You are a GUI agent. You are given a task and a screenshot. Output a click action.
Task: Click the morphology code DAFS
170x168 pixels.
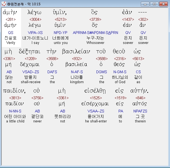pos(52,72)
